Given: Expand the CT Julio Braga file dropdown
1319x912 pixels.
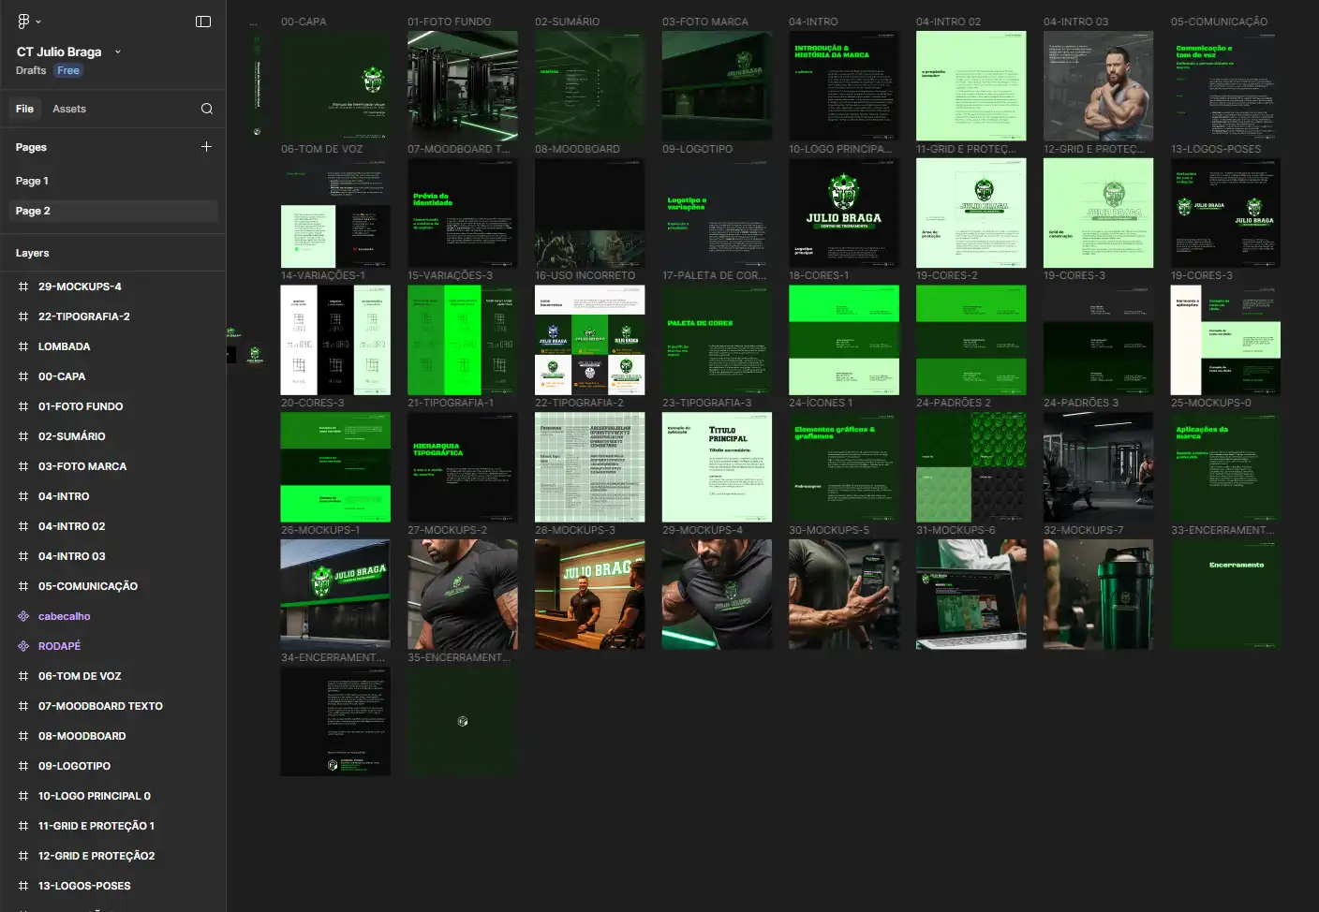Looking at the screenshot, I should coord(118,52).
